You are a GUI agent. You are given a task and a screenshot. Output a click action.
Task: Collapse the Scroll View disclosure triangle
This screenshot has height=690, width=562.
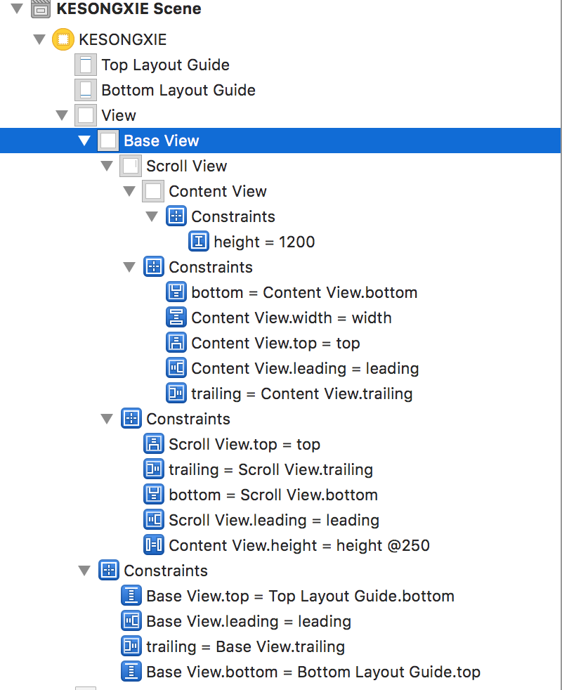(x=107, y=166)
